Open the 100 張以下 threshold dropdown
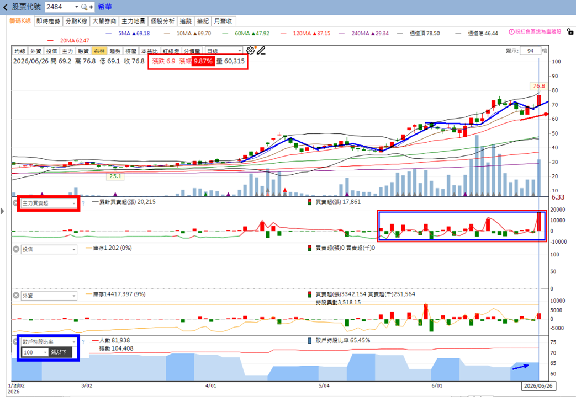This screenshot has width=576, height=397. 35,352
